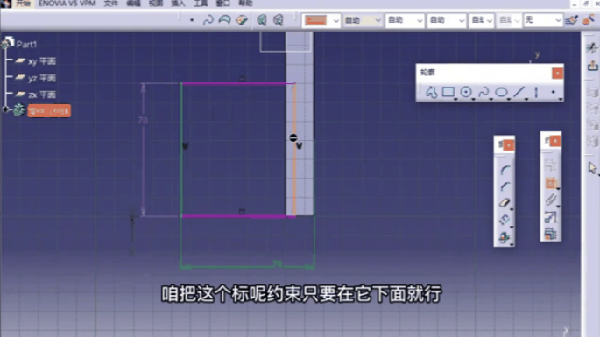Image resolution: width=600 pixels, height=337 pixels.
Task: Expand the Circle tool flyout arrow
Action: point(473,100)
